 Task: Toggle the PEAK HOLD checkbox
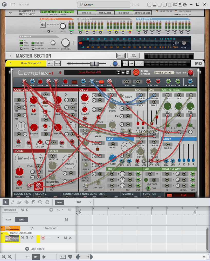click(33, 49)
